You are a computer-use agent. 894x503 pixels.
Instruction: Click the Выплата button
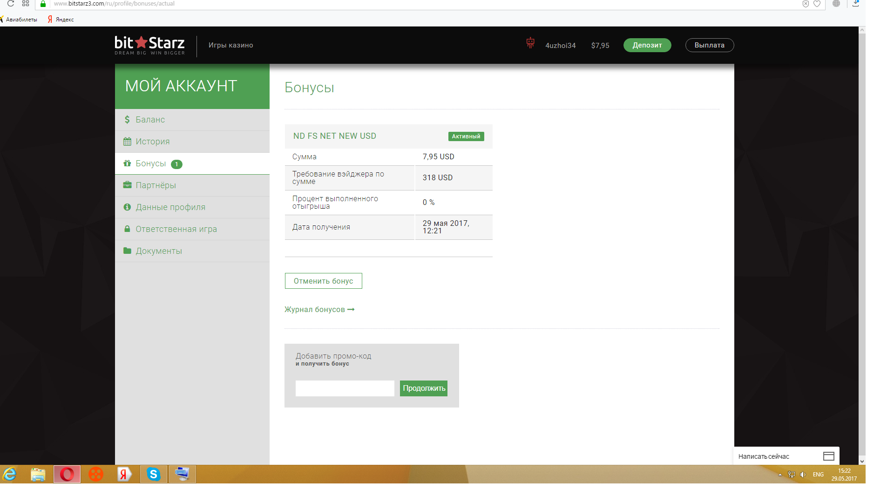coord(709,45)
